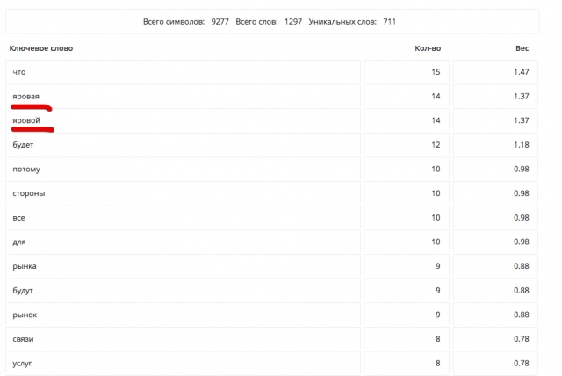Click the count value 15 for 'что'
Viewport: 562px width, 376px height.
click(x=436, y=72)
